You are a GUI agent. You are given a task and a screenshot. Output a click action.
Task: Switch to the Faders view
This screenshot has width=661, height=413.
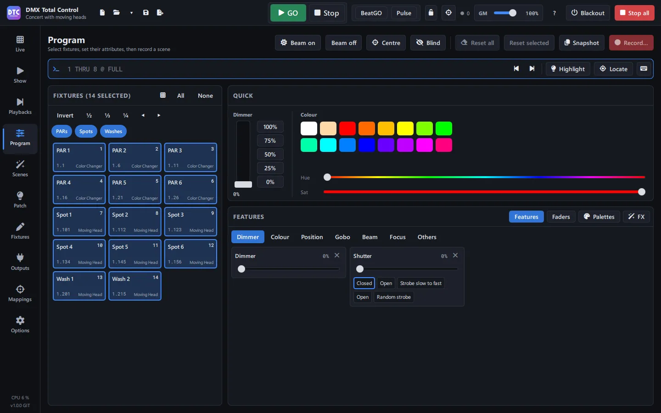point(561,217)
